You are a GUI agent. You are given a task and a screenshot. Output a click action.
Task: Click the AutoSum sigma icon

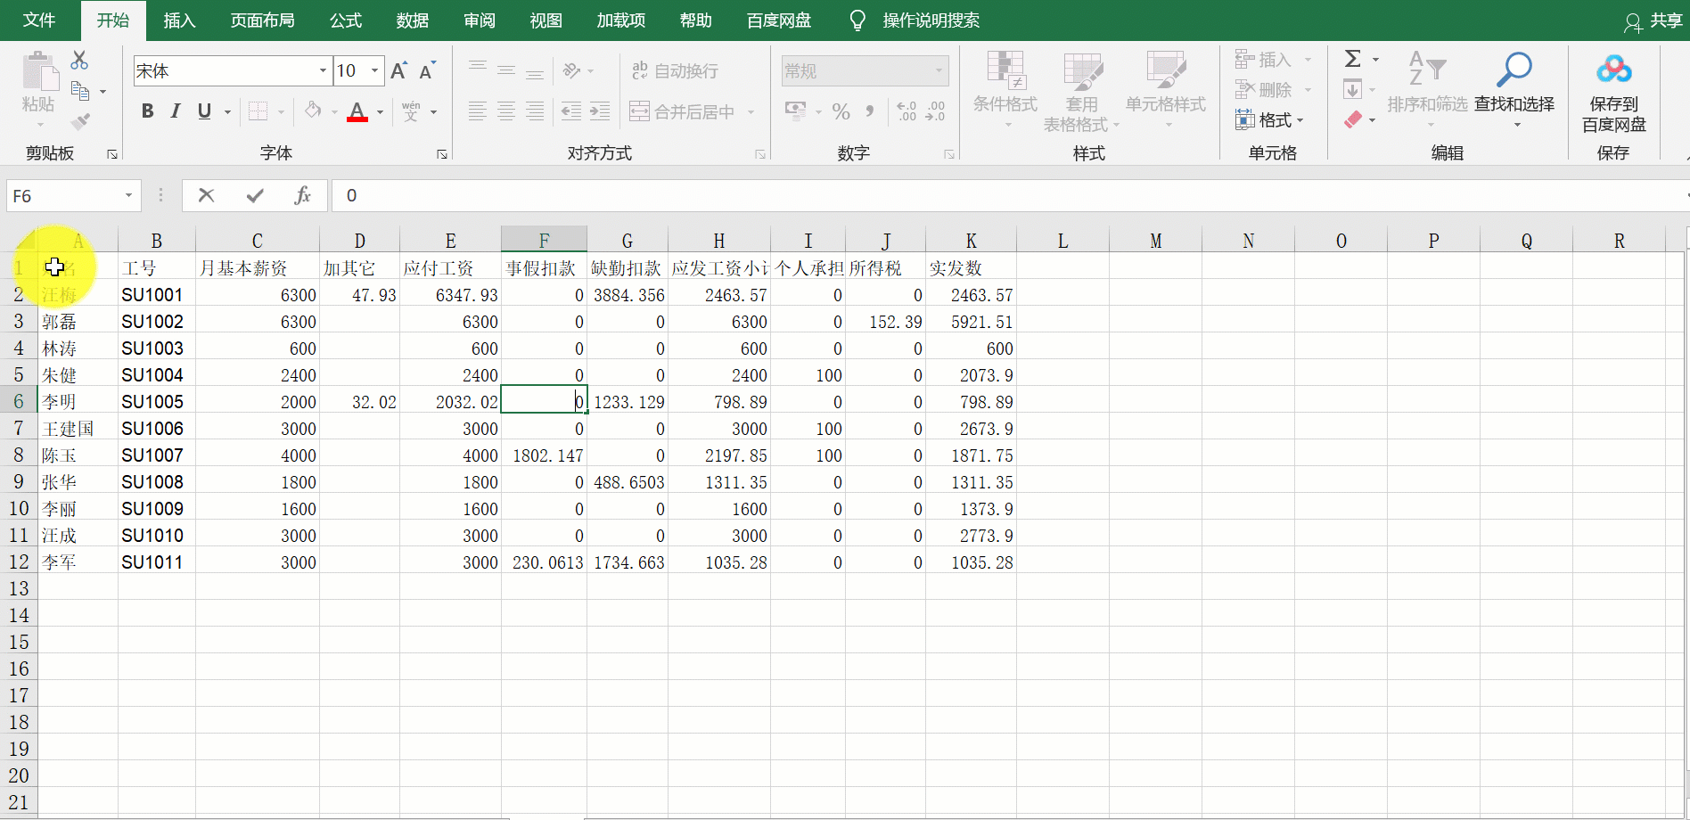pyautogui.click(x=1353, y=60)
